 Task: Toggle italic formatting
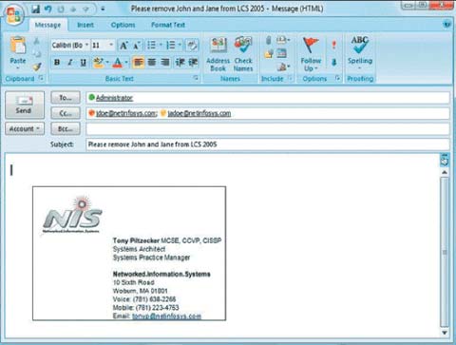click(70, 63)
